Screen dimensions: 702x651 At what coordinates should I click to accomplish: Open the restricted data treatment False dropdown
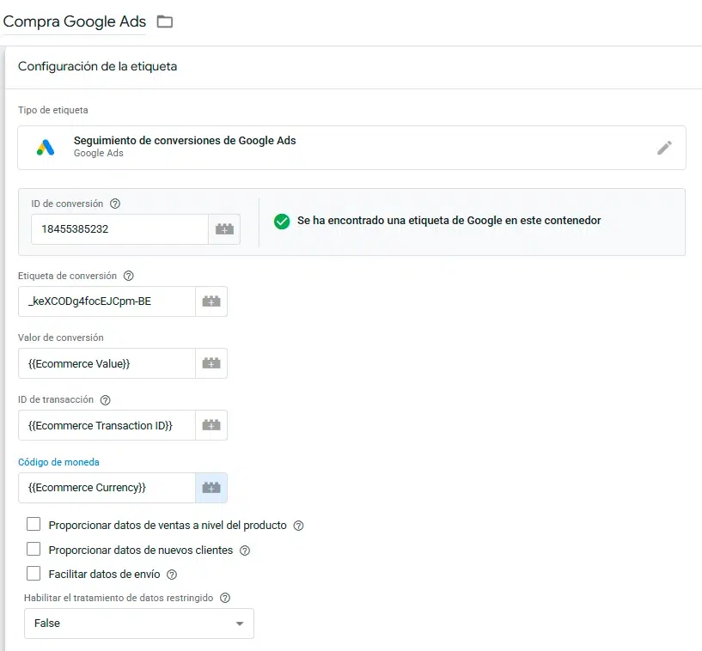(139, 624)
